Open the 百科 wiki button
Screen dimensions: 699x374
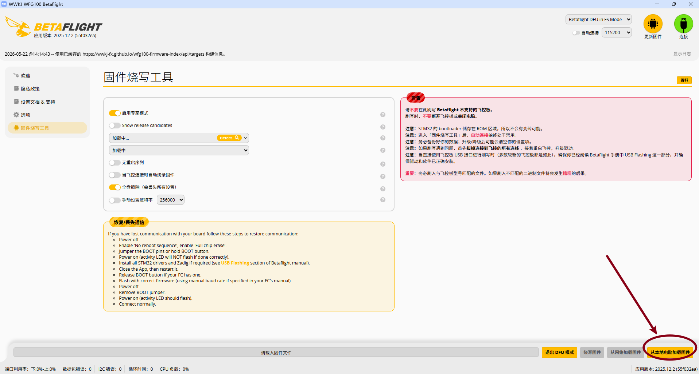[x=684, y=80]
